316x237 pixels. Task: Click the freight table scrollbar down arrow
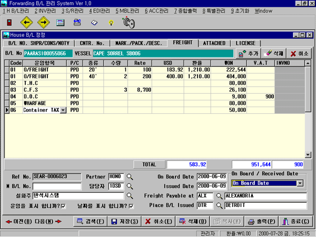(x=308, y=155)
